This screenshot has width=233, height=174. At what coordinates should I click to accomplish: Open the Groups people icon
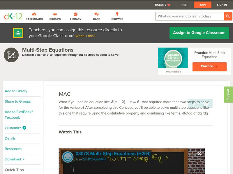click(55, 14)
